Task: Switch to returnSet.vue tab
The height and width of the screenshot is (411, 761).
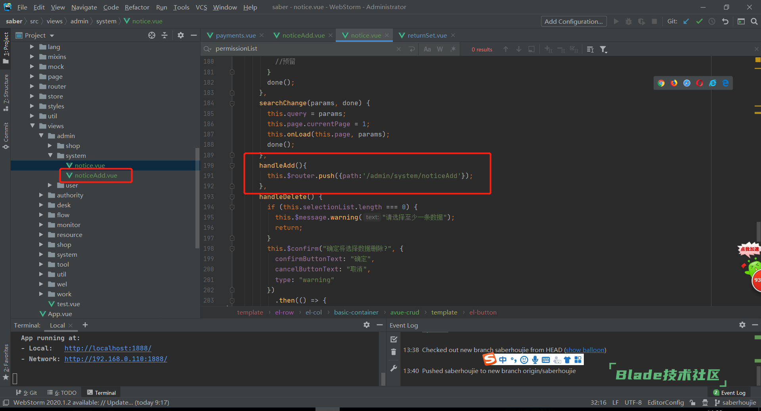Action: tap(427, 35)
